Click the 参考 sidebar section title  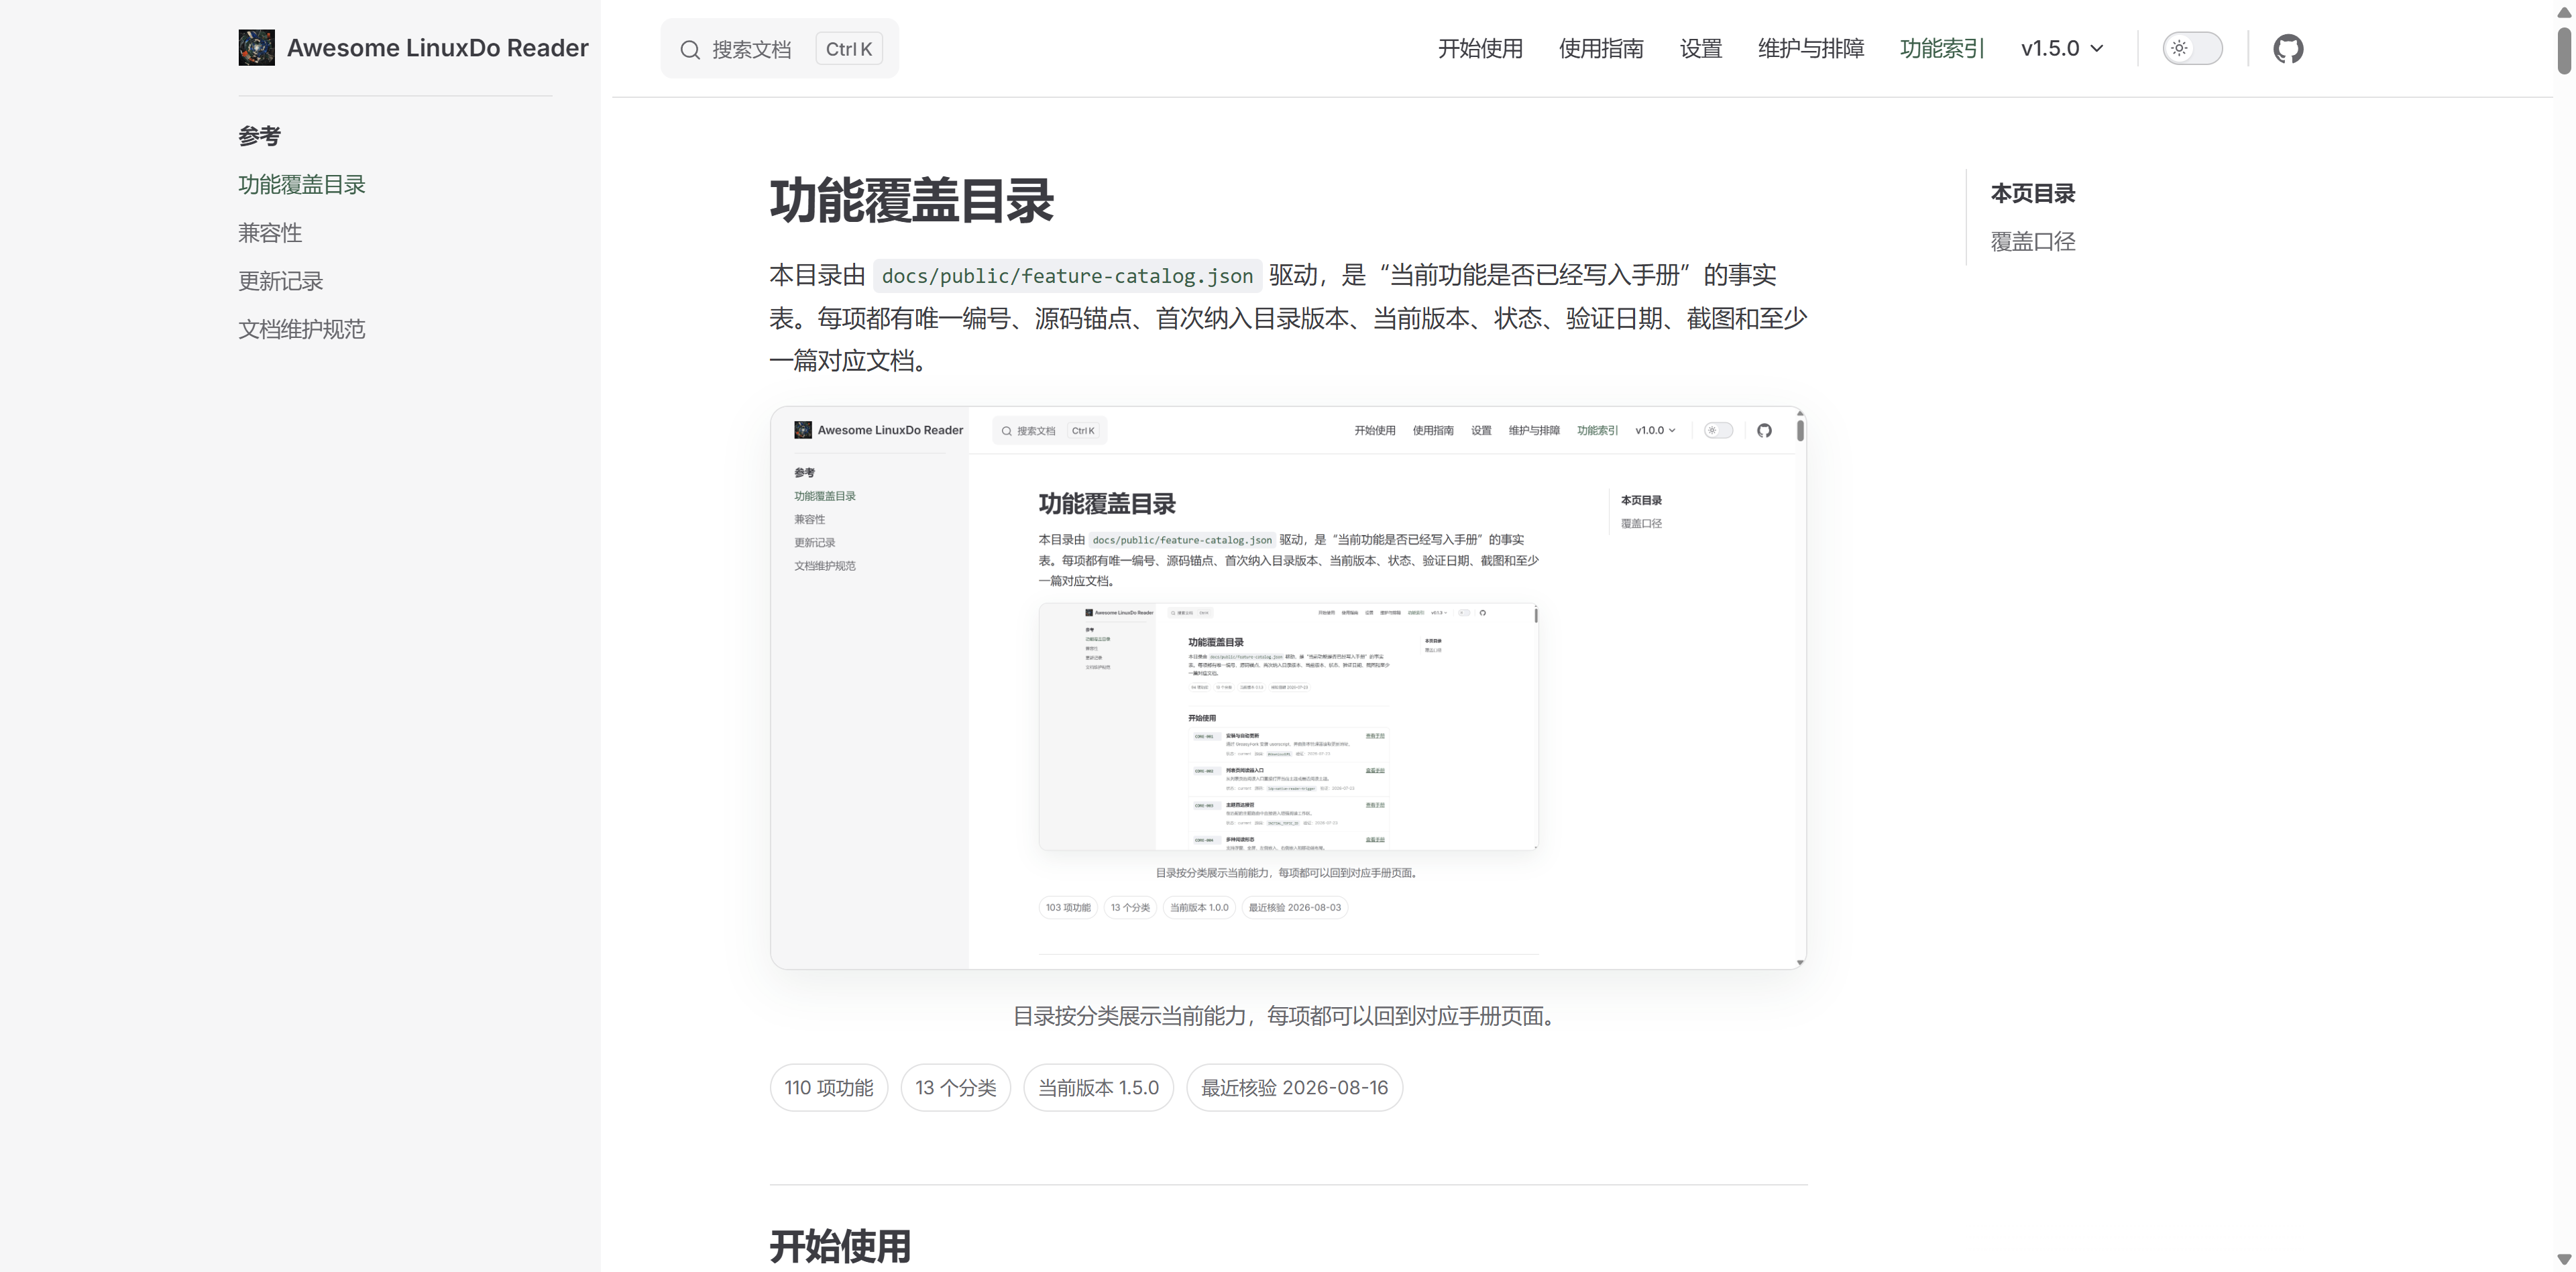(260, 136)
